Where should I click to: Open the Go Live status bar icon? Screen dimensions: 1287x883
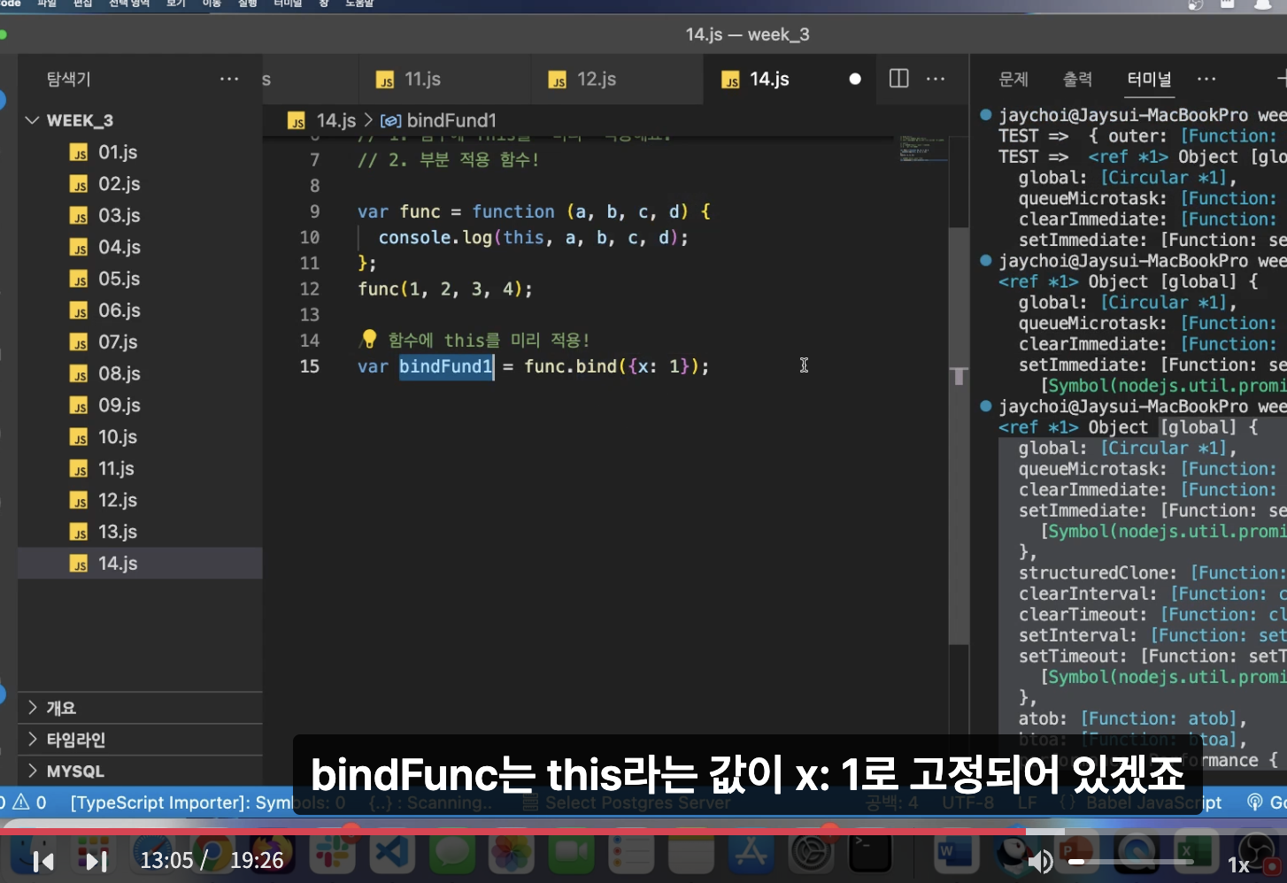(1266, 802)
